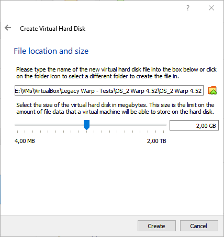
Task: Click the text describing disk size limit
Action: coord(115,109)
